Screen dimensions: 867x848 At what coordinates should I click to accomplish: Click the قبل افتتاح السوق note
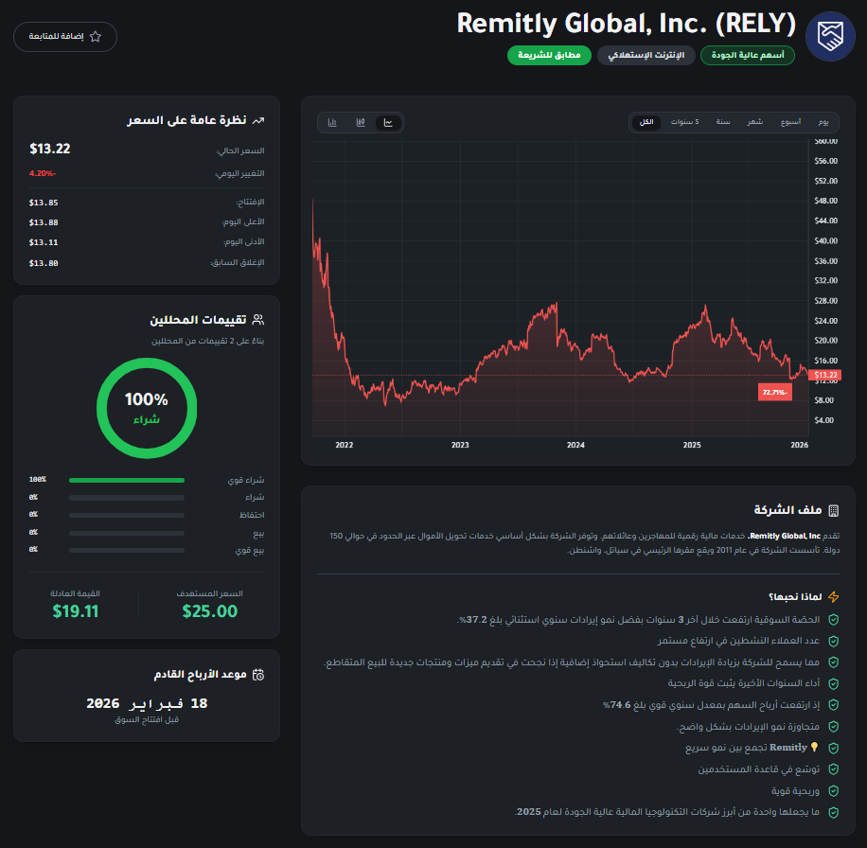[x=147, y=719]
